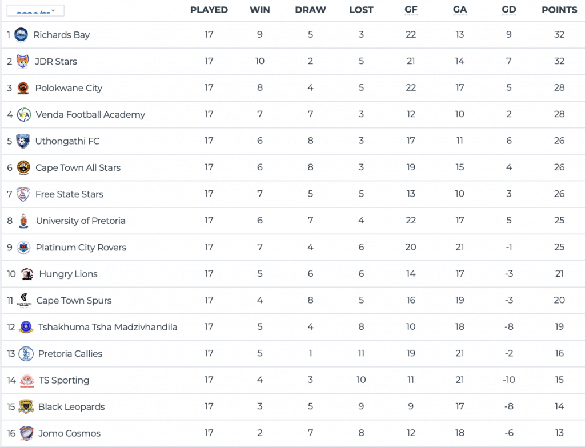Sort the table by POINTS column

tap(559, 10)
